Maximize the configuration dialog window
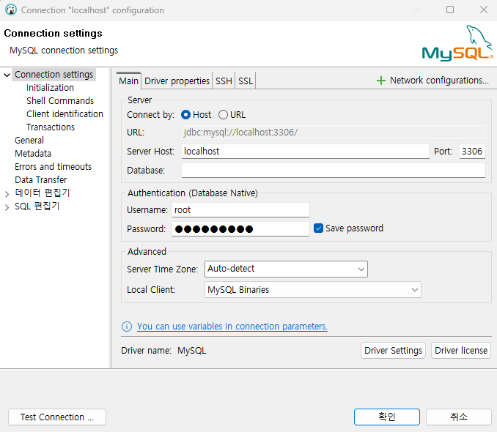This screenshot has height=432, width=497. (450, 10)
